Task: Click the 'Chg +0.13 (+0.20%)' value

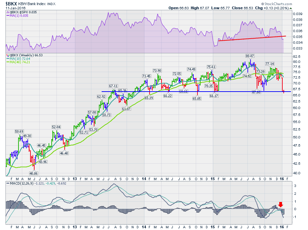Action: [272, 8]
